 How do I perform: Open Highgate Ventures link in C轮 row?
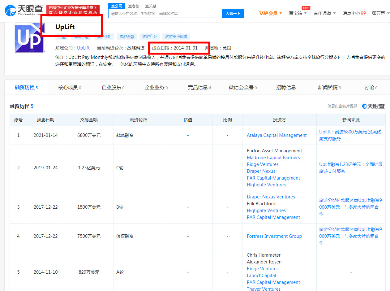[266, 185]
